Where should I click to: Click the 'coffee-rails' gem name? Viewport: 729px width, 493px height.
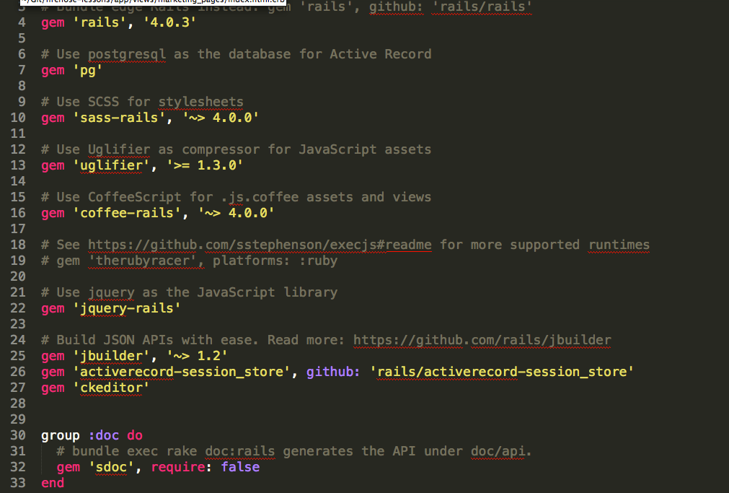point(127,213)
